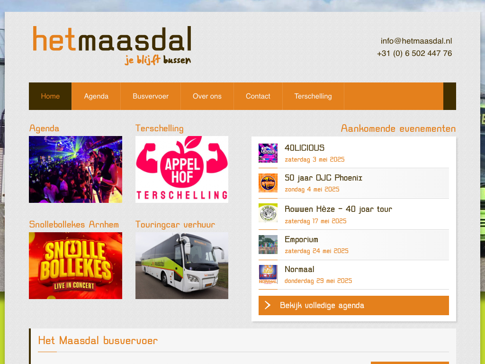Open the Emporium event icon
Screen dimensions: 485x364
pyautogui.click(x=268, y=245)
